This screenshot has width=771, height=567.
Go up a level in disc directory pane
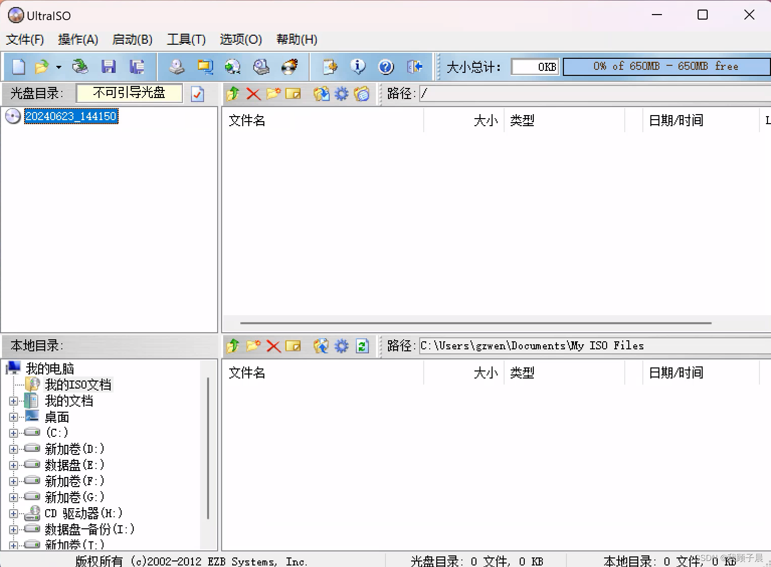(233, 93)
